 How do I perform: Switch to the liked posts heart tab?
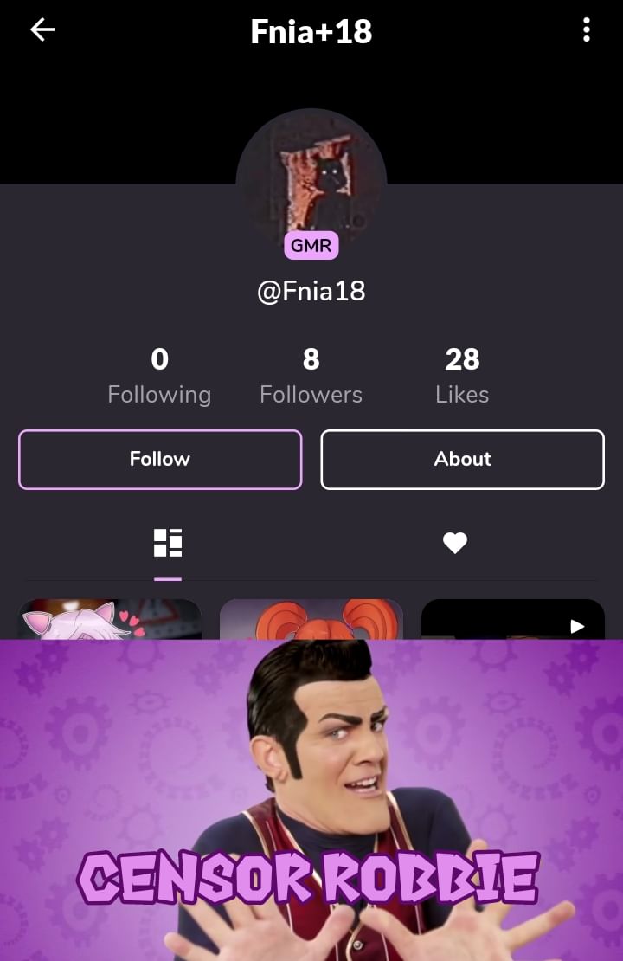(454, 542)
